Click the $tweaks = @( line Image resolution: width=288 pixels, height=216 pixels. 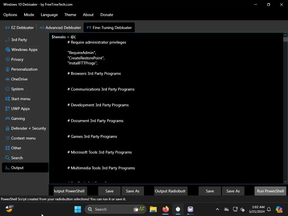click(x=64, y=37)
